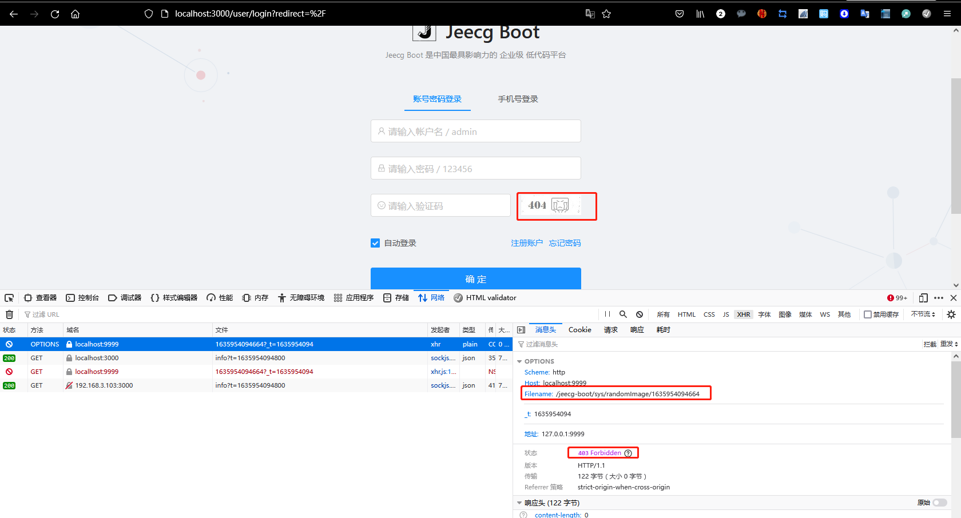Open the 忘记密码 forgot password link
Viewport: 961px width, 518px height.
[x=565, y=242]
